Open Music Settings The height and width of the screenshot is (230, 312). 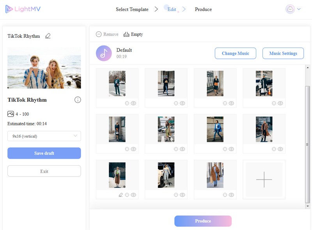coord(283,53)
